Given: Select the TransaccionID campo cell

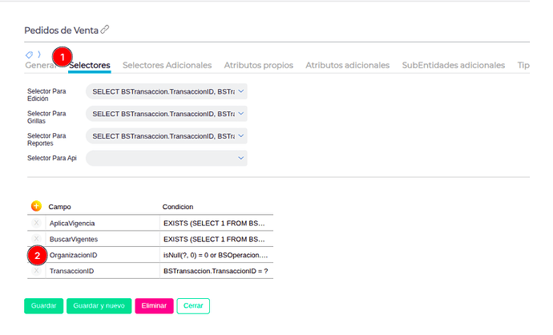Looking at the screenshot, I should tap(103, 271).
